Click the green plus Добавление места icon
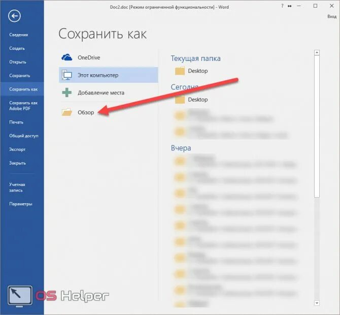Screen dimensions: 340x315 click(x=67, y=92)
